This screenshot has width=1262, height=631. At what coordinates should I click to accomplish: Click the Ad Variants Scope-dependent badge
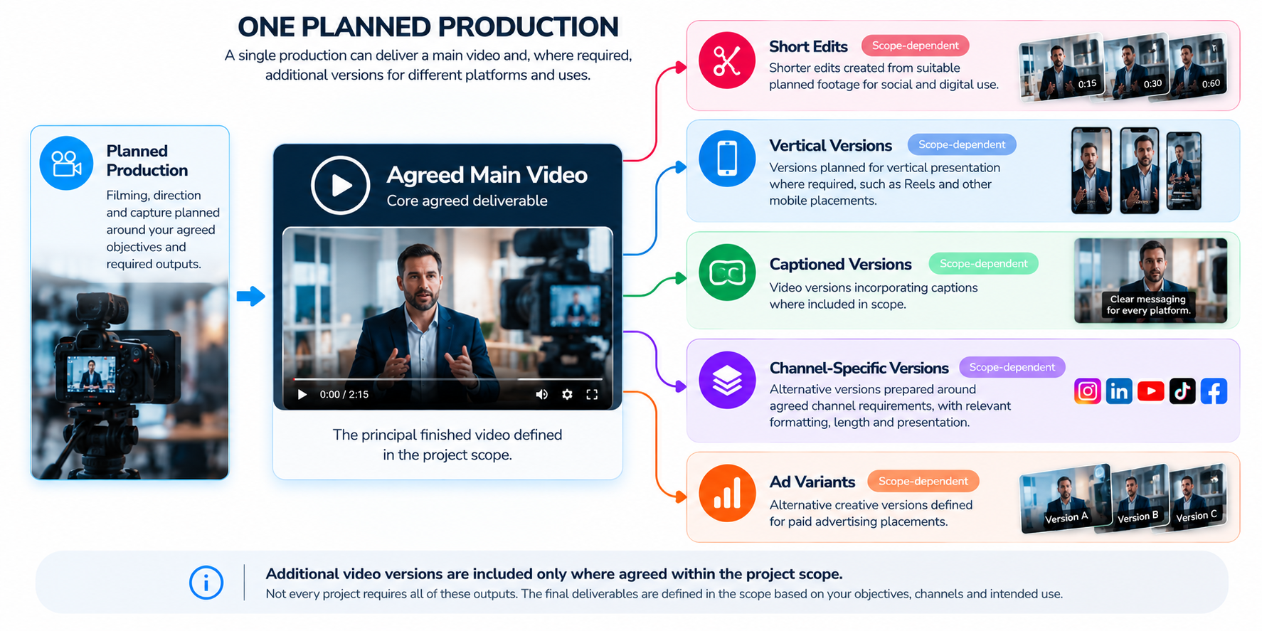click(923, 481)
